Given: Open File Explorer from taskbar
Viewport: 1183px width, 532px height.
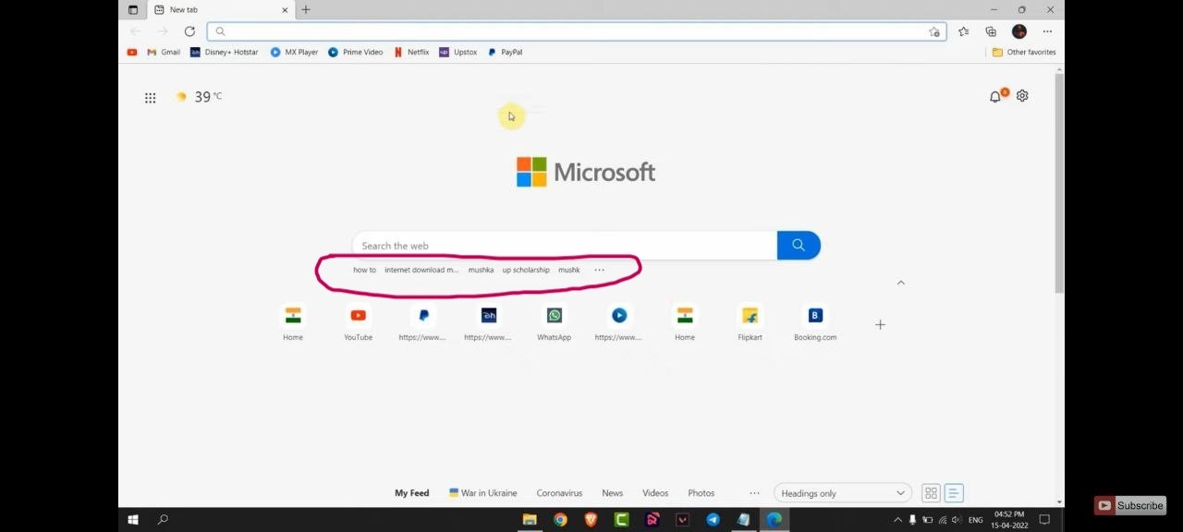Looking at the screenshot, I should pos(530,520).
